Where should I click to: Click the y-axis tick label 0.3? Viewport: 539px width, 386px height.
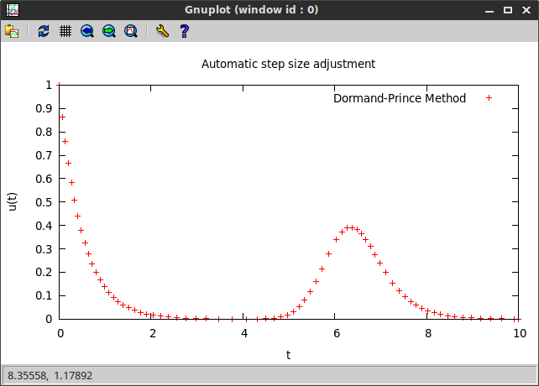pyautogui.click(x=44, y=249)
